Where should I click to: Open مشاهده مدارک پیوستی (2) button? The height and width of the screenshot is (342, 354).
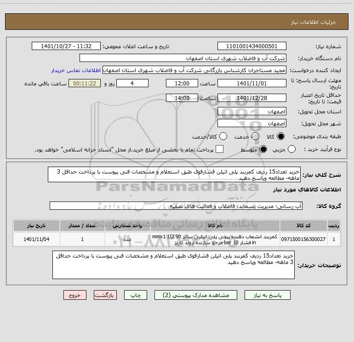(196, 295)
